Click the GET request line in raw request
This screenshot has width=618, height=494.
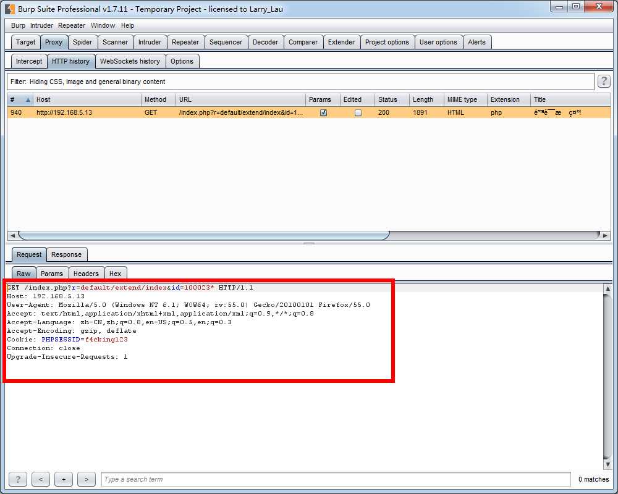130,288
